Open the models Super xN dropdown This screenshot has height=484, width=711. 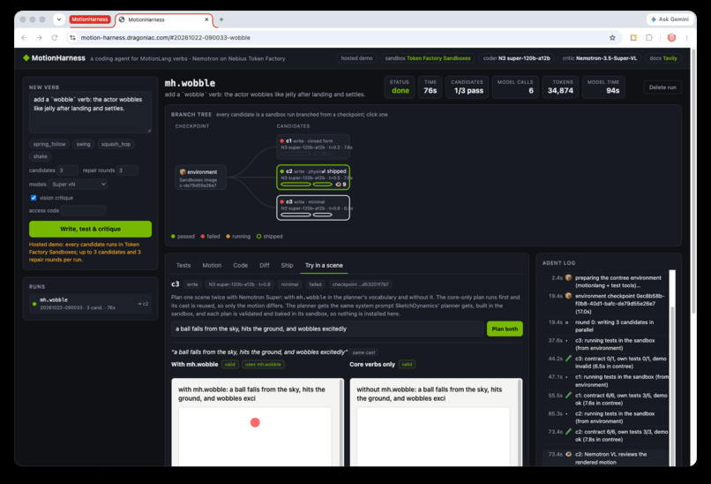point(79,184)
